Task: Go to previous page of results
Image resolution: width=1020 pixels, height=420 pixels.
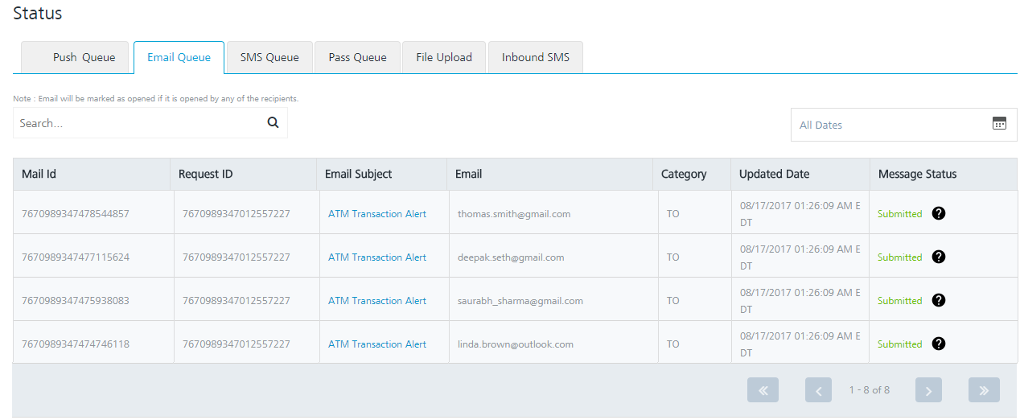Action: 818,390
